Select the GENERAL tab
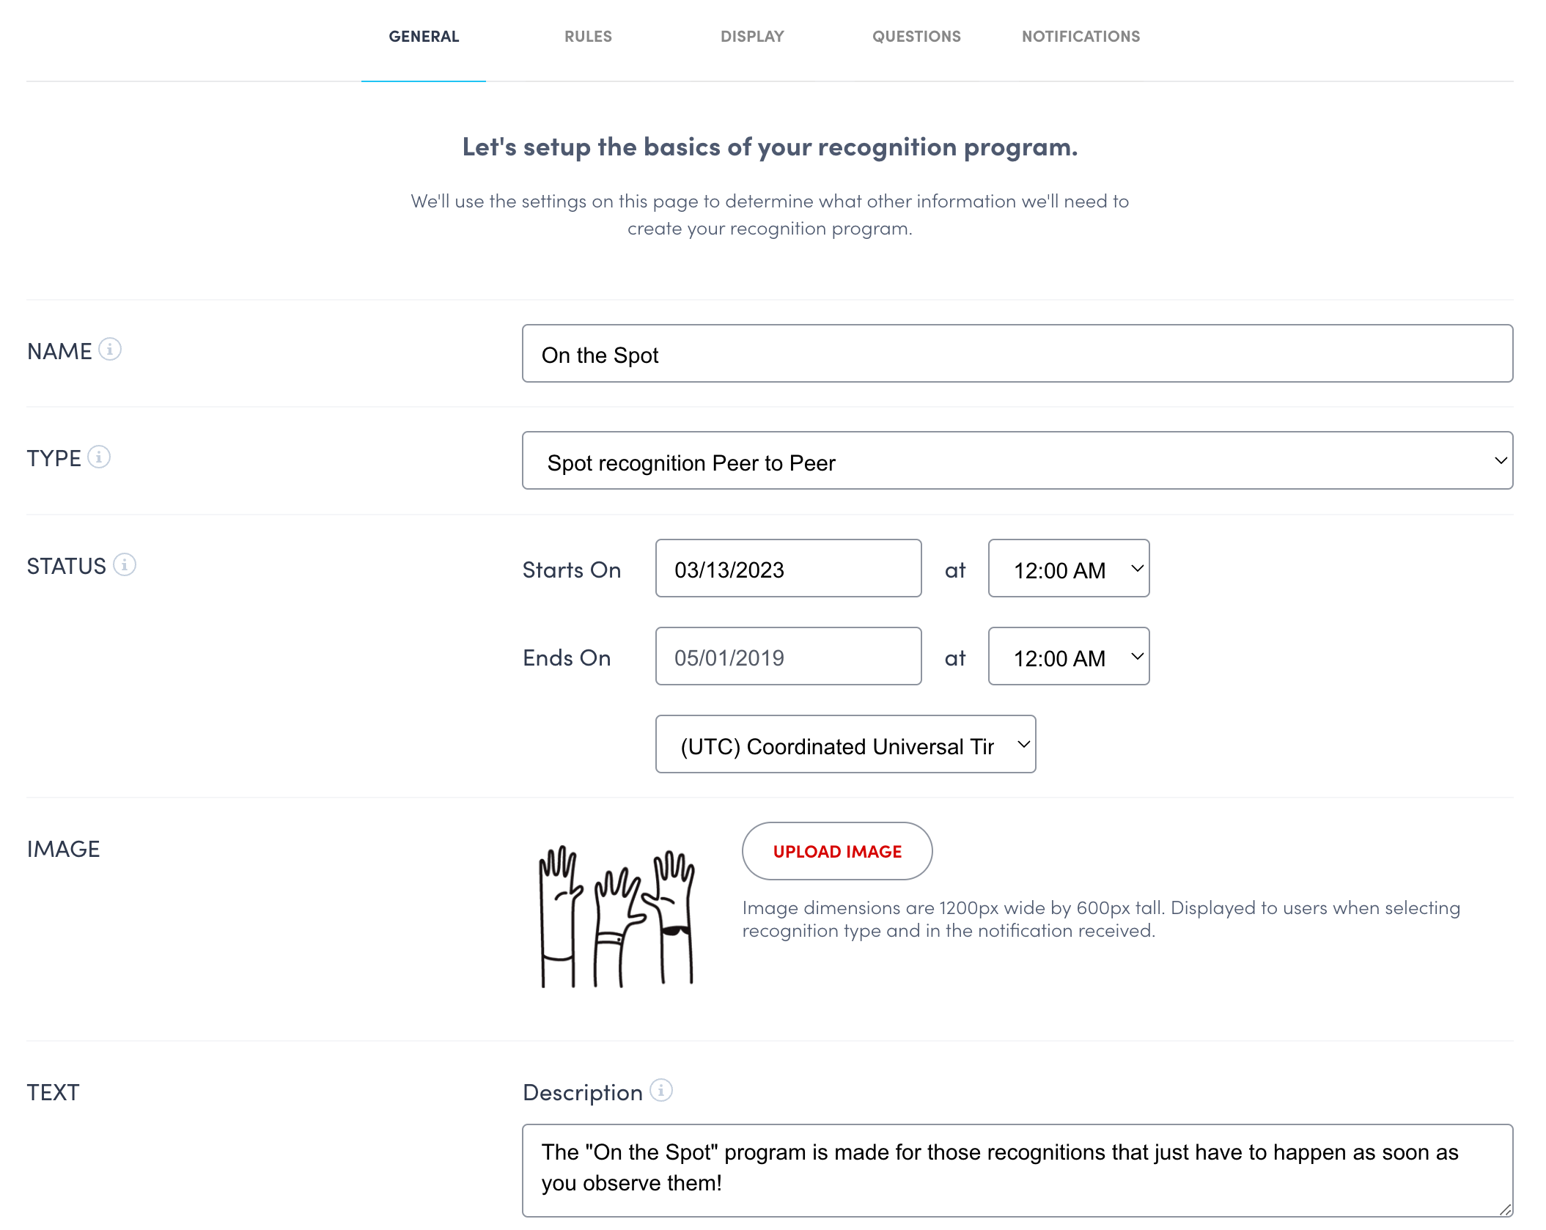 point(424,37)
